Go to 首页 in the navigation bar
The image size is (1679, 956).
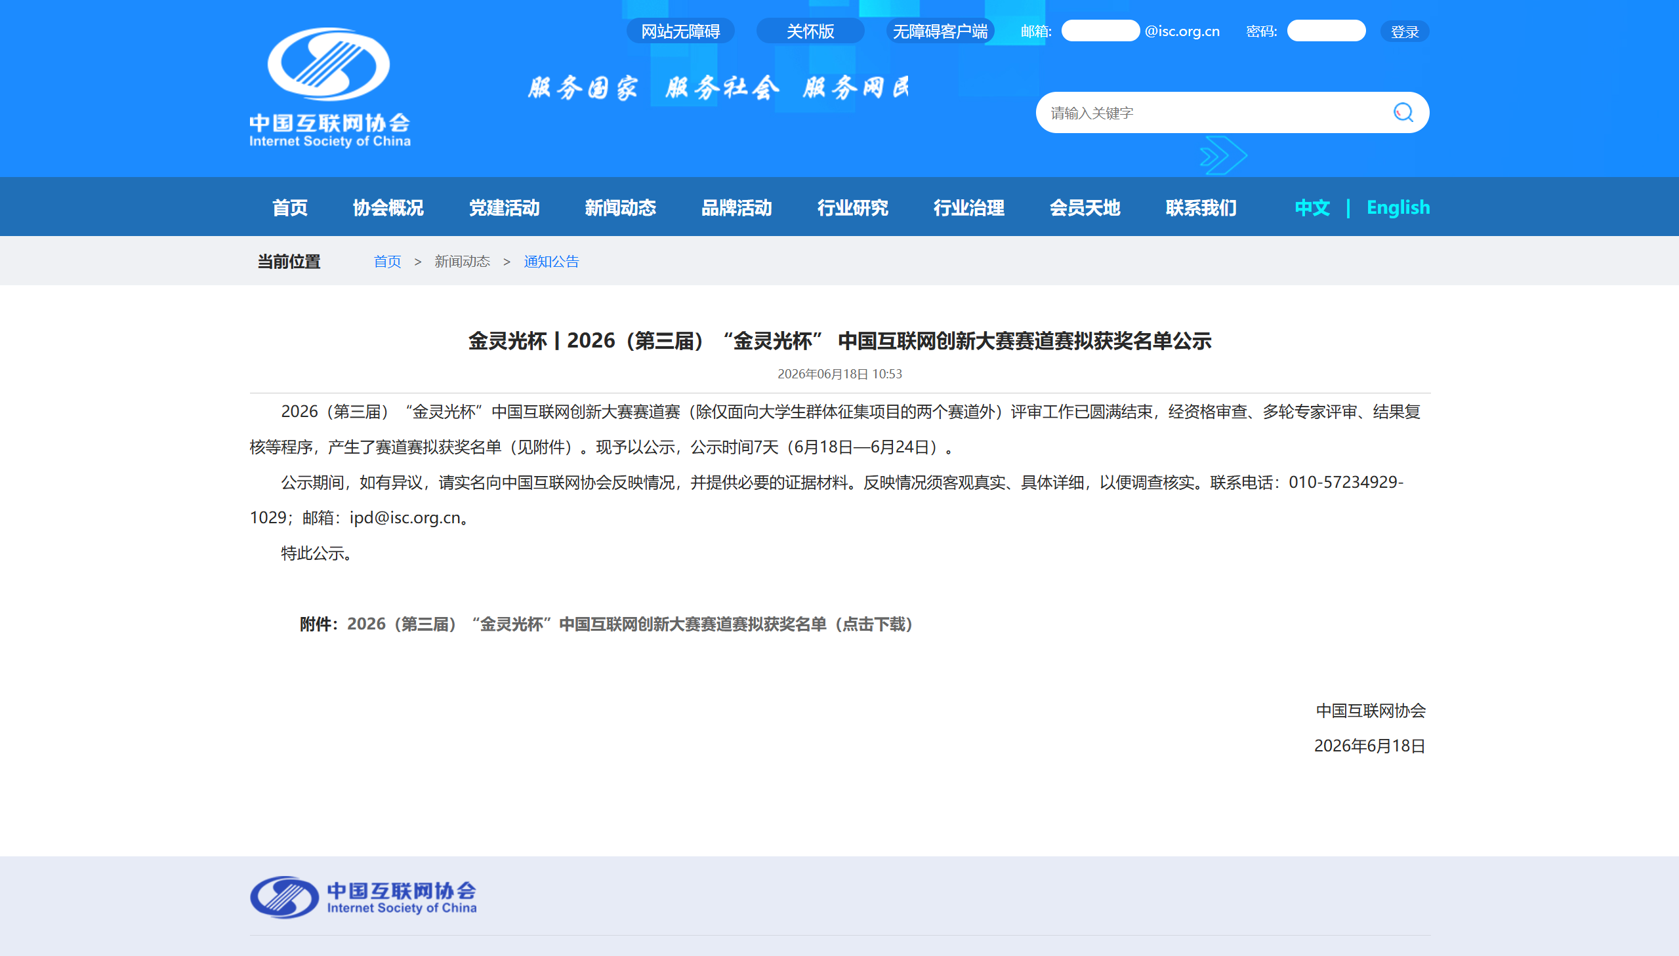(x=290, y=207)
